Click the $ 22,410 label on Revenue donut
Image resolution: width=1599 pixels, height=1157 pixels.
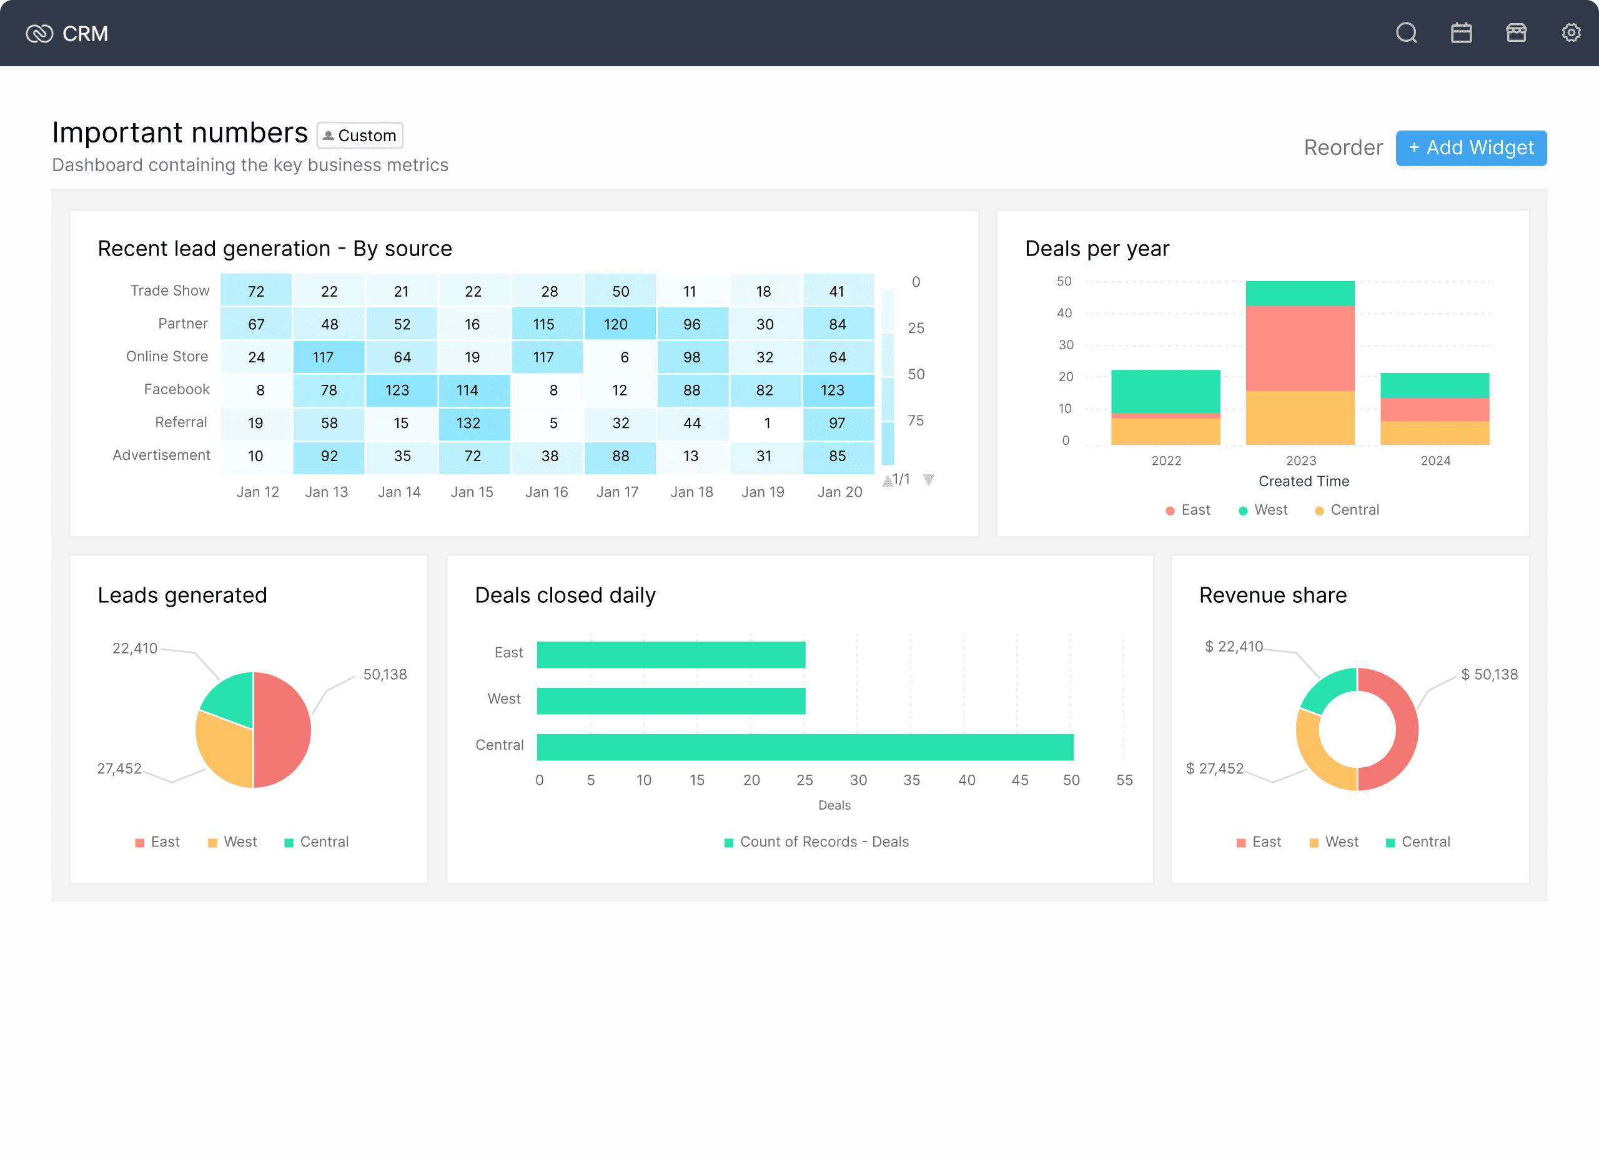pos(1234,647)
